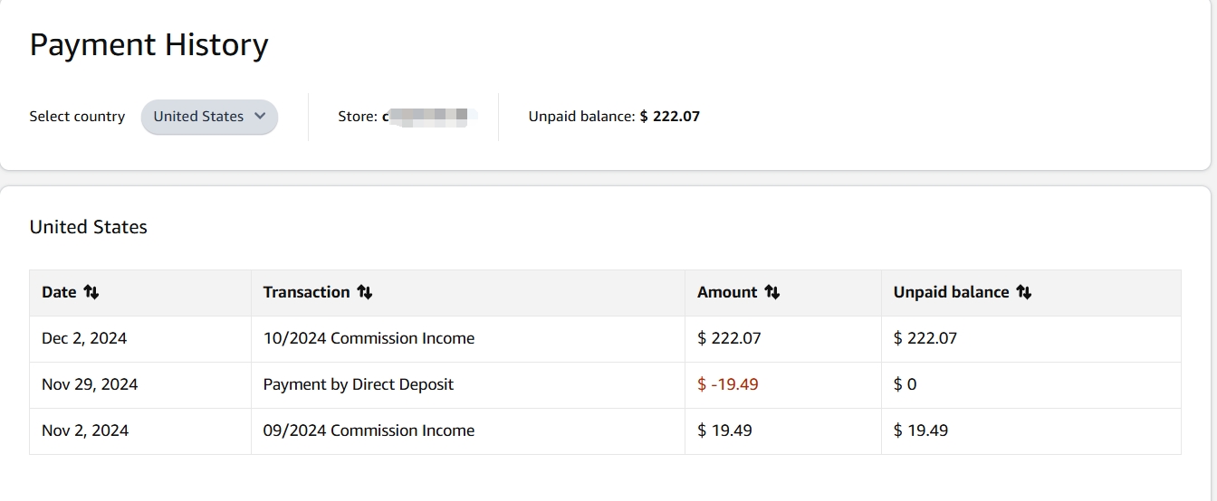
Task: Click the chevron in the country selector
Action: [x=260, y=116]
